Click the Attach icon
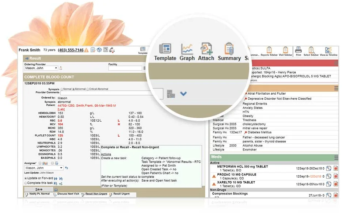 (x=206, y=48)
